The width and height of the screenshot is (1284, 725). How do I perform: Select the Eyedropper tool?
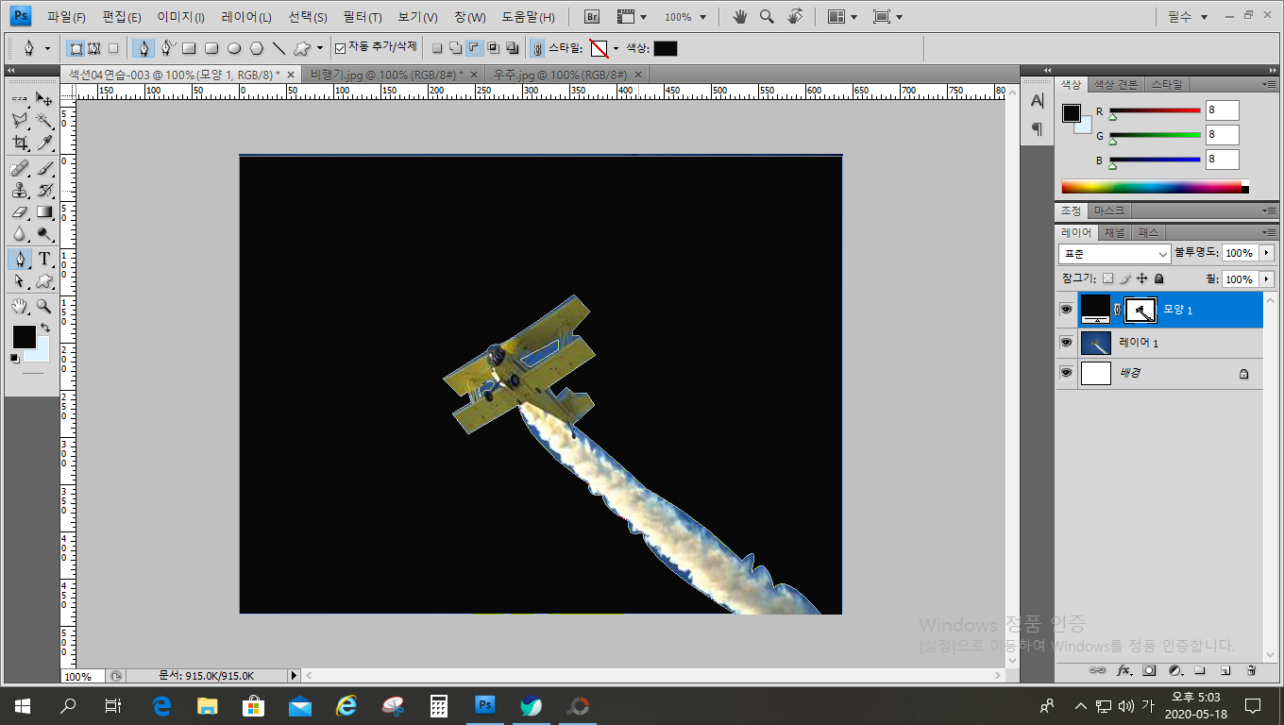[44, 143]
